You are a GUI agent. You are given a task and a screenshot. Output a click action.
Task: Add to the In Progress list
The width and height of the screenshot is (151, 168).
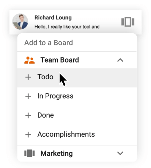click(77, 96)
